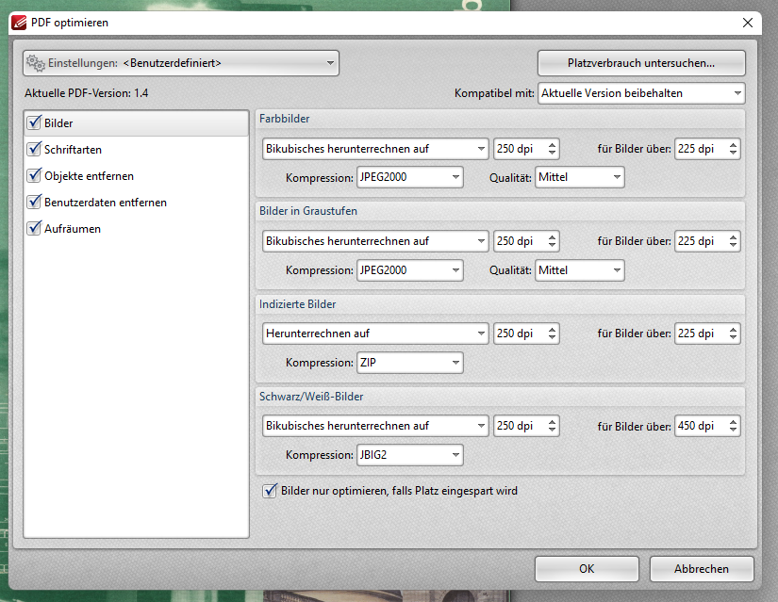Click the gear icon beside Einstellungen
Screen dimensions: 778x602
(36, 63)
